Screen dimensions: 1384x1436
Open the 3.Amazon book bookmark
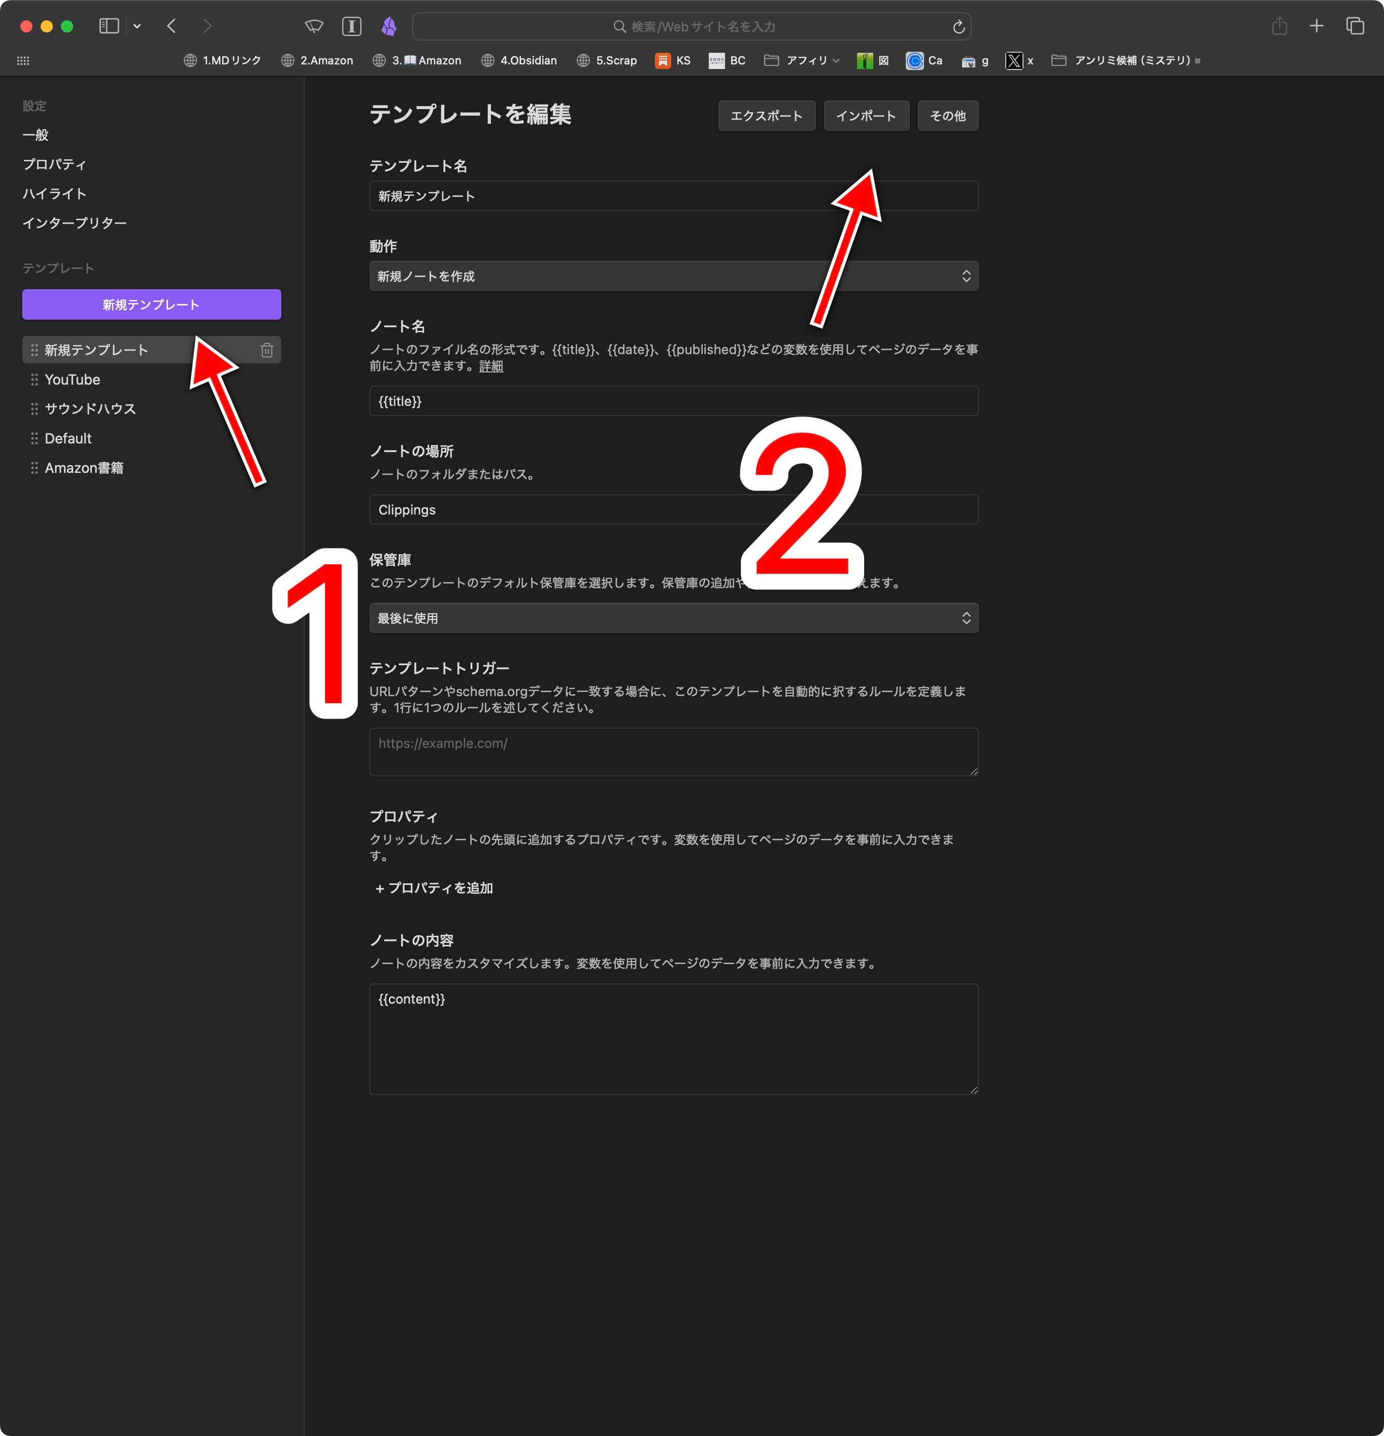(x=416, y=61)
